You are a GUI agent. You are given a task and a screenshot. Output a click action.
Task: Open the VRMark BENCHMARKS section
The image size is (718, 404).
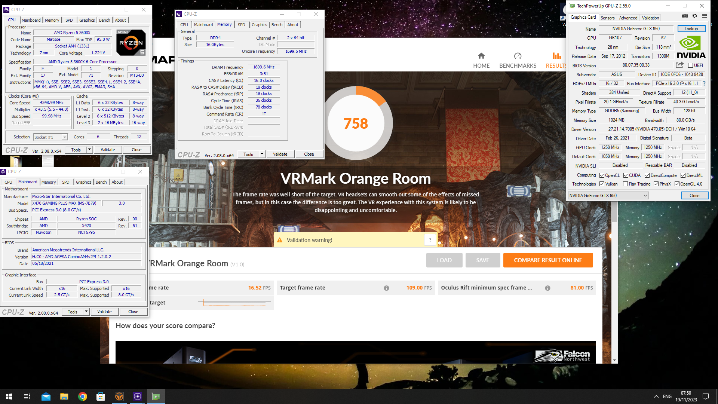pyautogui.click(x=518, y=60)
